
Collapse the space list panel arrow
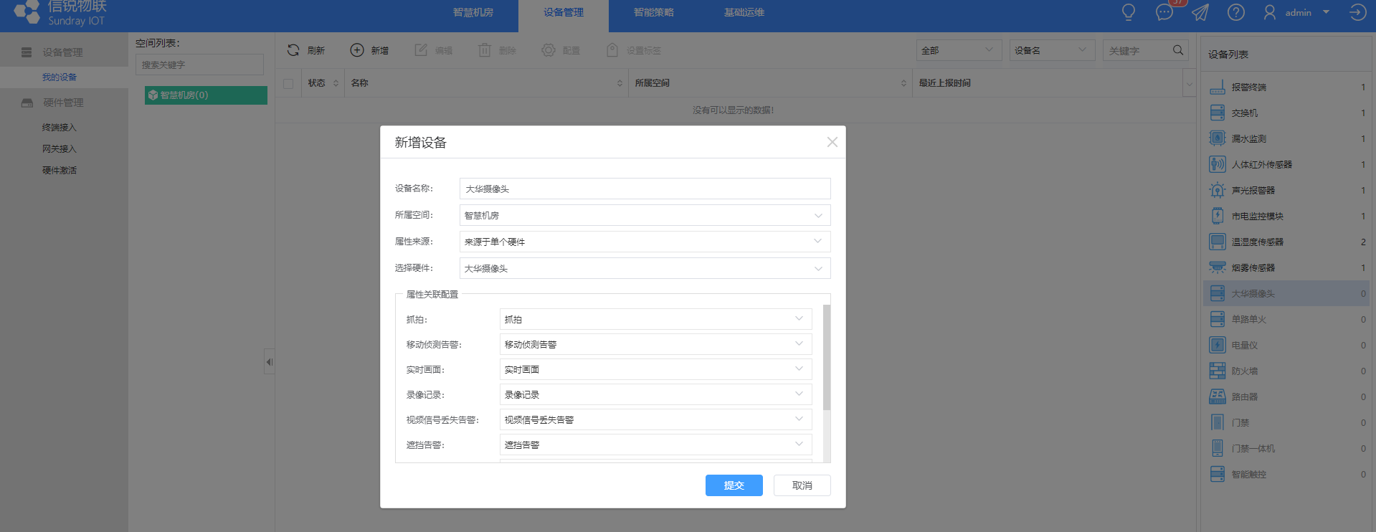(269, 362)
